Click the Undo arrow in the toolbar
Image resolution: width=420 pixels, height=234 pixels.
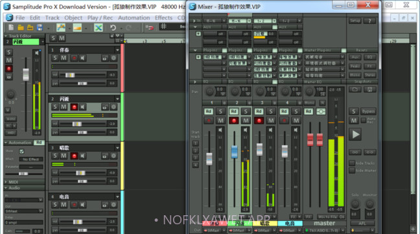(x=113, y=27)
